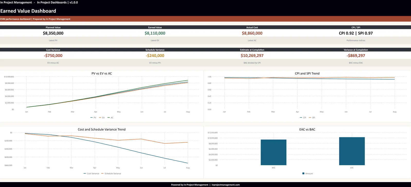This screenshot has height=187, width=411.
Task: Click the 'CPI / SPI' card header
Action: 356,27
